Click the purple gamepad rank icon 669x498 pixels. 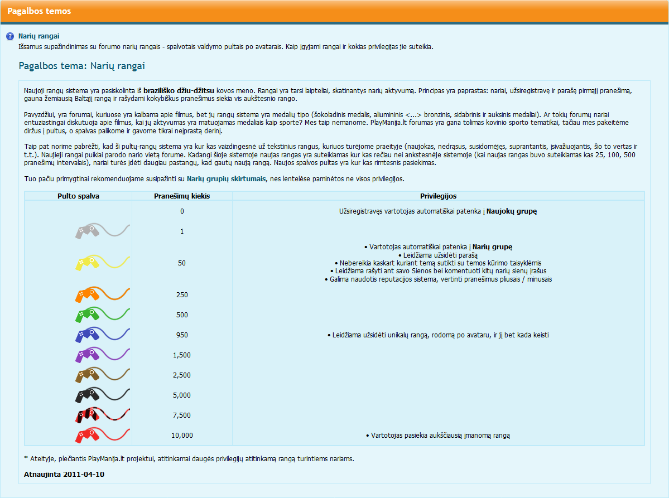coord(103,355)
